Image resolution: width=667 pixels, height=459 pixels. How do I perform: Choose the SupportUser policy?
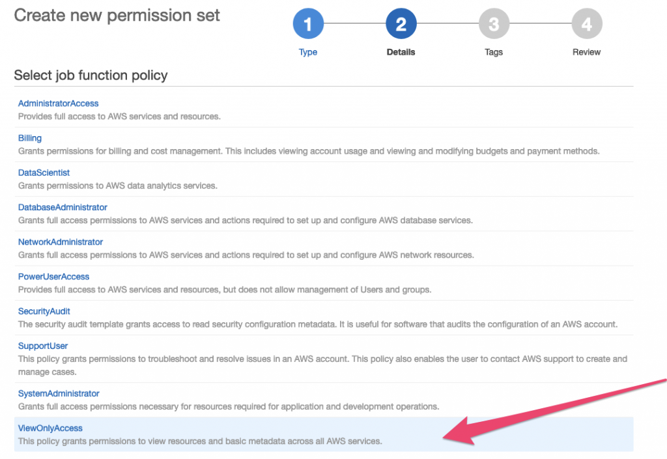pos(43,346)
